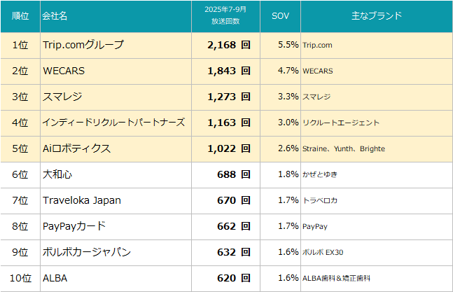453x292 pixels.
Task: Select the 主なブランド column header
Action: [376, 16]
